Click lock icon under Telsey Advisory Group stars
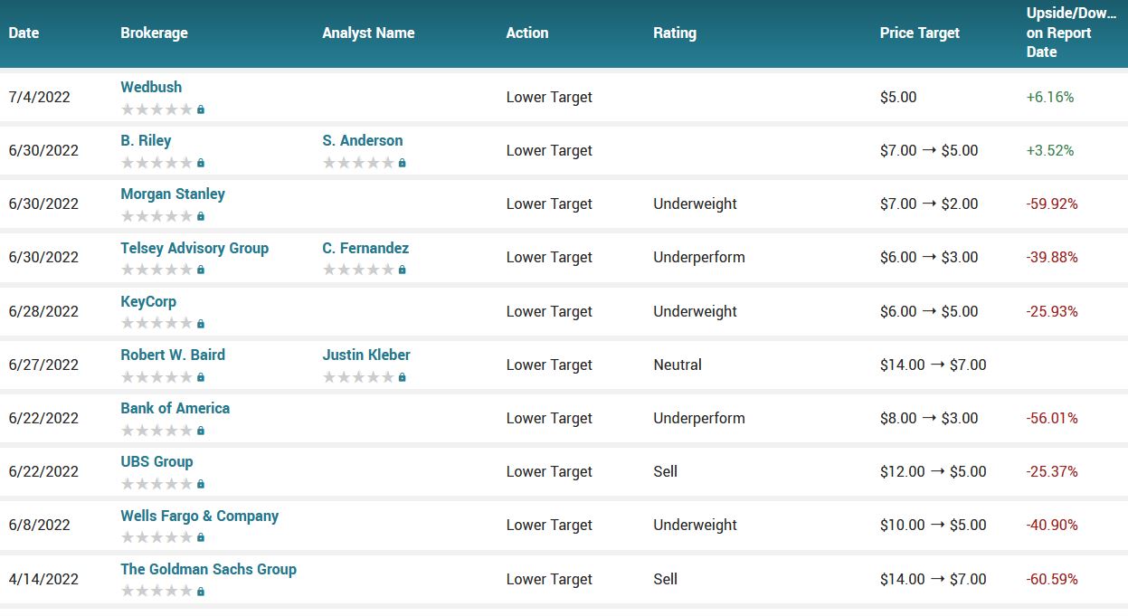1128x616 pixels. point(201,270)
